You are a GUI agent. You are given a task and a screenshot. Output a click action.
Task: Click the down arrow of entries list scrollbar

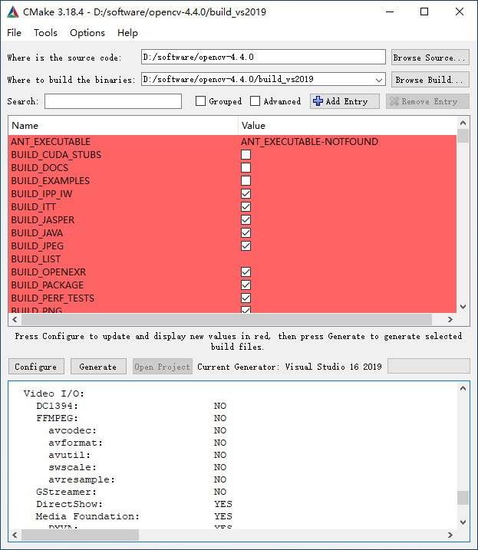tap(463, 307)
